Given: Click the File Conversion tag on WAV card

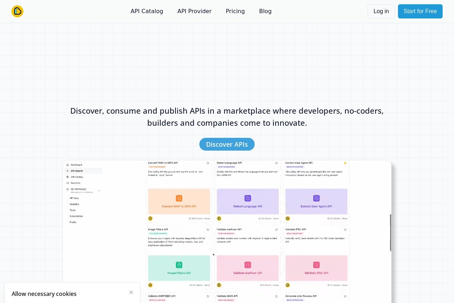Looking at the screenshot, I should (x=157, y=167).
